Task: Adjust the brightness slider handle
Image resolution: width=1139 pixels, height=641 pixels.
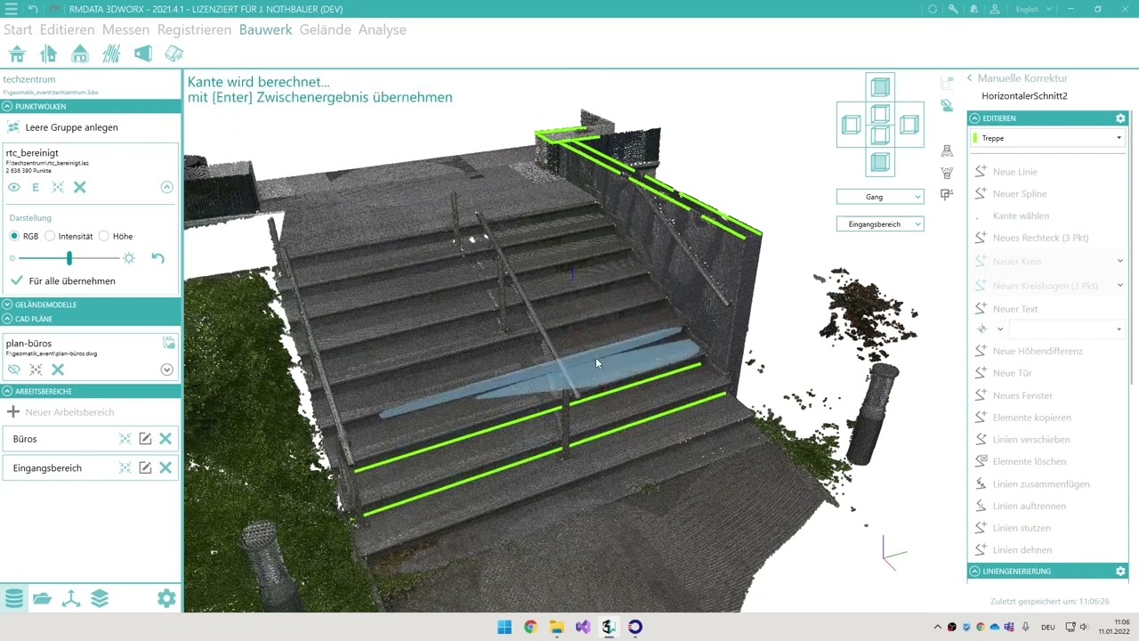Action: coord(69,258)
